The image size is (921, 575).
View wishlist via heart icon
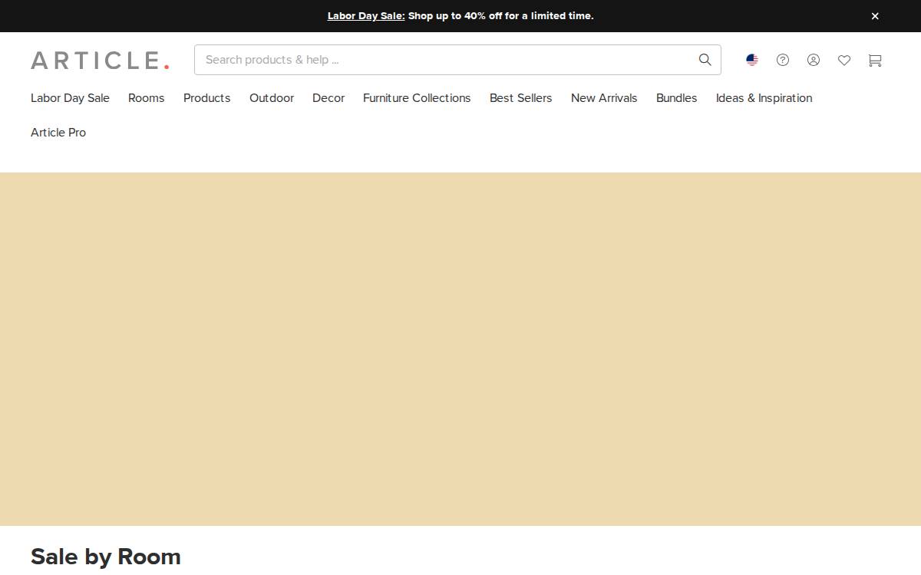coord(844,60)
